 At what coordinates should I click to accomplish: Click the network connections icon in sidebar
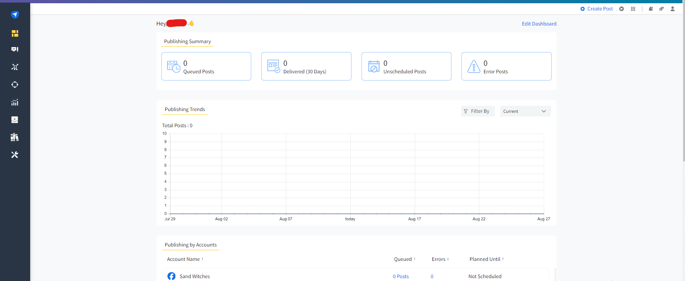click(15, 67)
